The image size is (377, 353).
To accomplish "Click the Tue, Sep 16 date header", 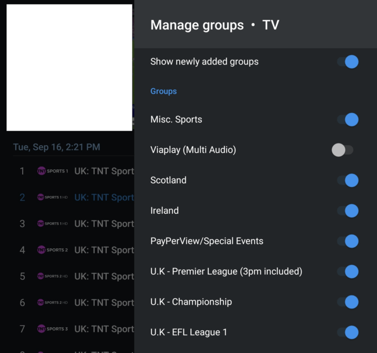I will pos(57,147).
